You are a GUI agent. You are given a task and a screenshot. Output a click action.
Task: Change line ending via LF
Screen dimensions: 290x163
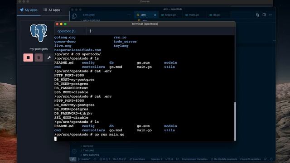[178, 159]
